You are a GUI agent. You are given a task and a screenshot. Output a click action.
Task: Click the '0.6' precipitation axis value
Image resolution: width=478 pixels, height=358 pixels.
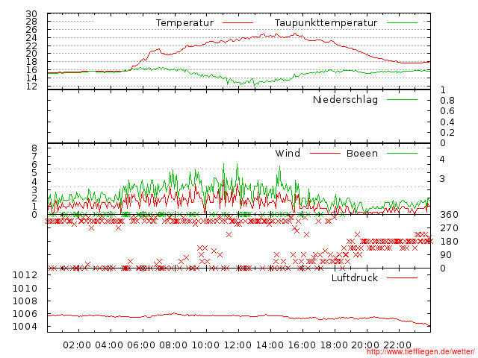click(x=447, y=111)
